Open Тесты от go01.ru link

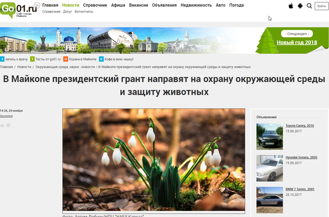click(x=48, y=59)
